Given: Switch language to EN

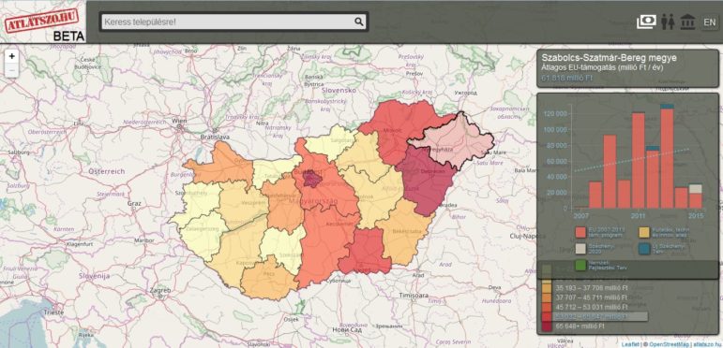Looking at the screenshot, I should pyautogui.click(x=710, y=22).
